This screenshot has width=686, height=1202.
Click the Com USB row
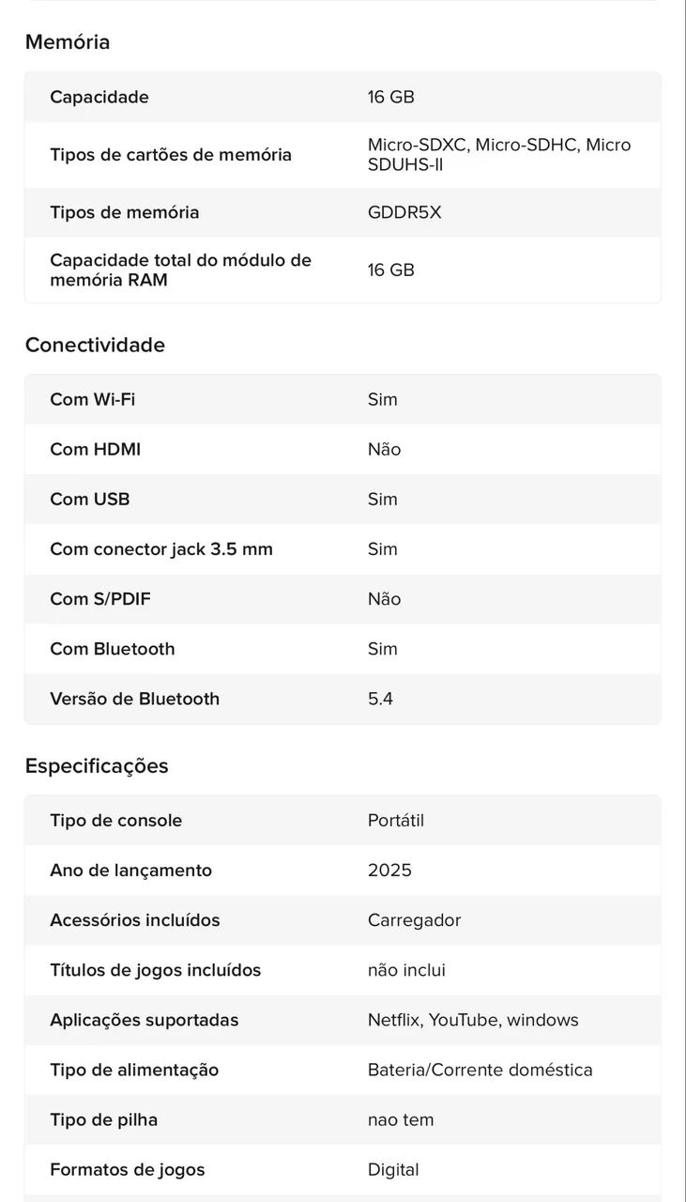343,499
